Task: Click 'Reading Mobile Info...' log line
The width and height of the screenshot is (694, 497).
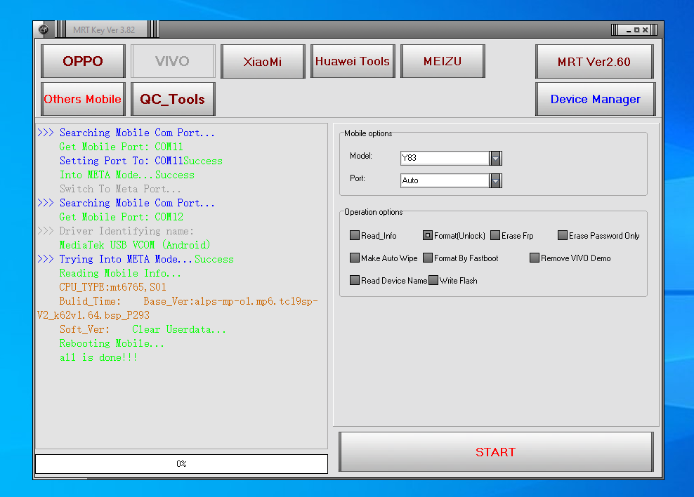Action: [x=120, y=273]
